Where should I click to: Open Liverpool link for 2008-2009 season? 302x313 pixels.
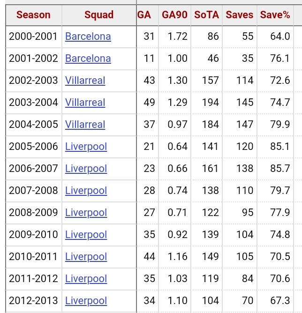[86, 213]
